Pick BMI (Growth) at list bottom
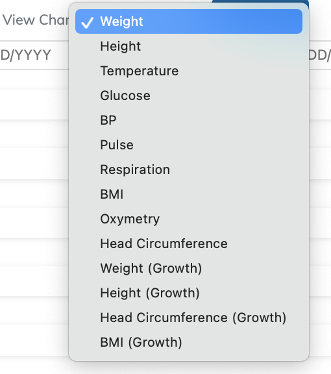The image size is (331, 374). coord(189,342)
